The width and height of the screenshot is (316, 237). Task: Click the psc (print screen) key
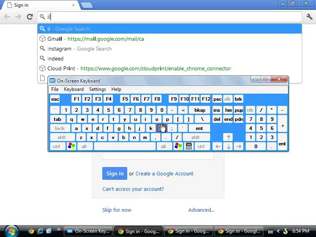[217, 99]
